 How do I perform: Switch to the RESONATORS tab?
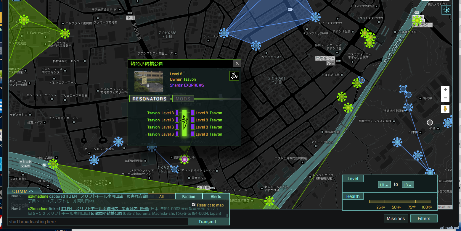150,99
